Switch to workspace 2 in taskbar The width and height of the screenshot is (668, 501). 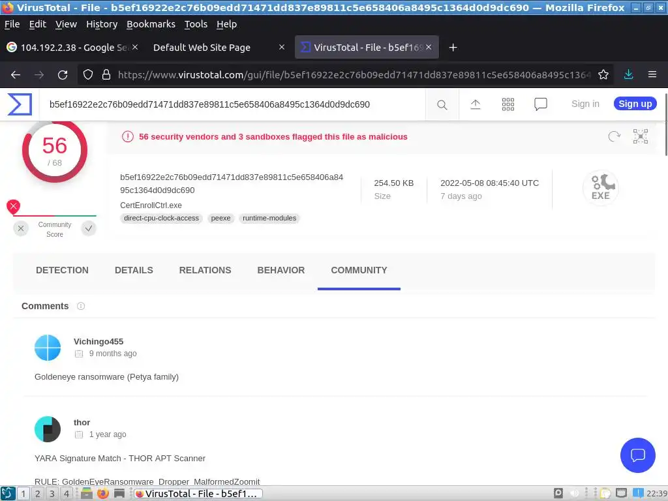[37, 494]
